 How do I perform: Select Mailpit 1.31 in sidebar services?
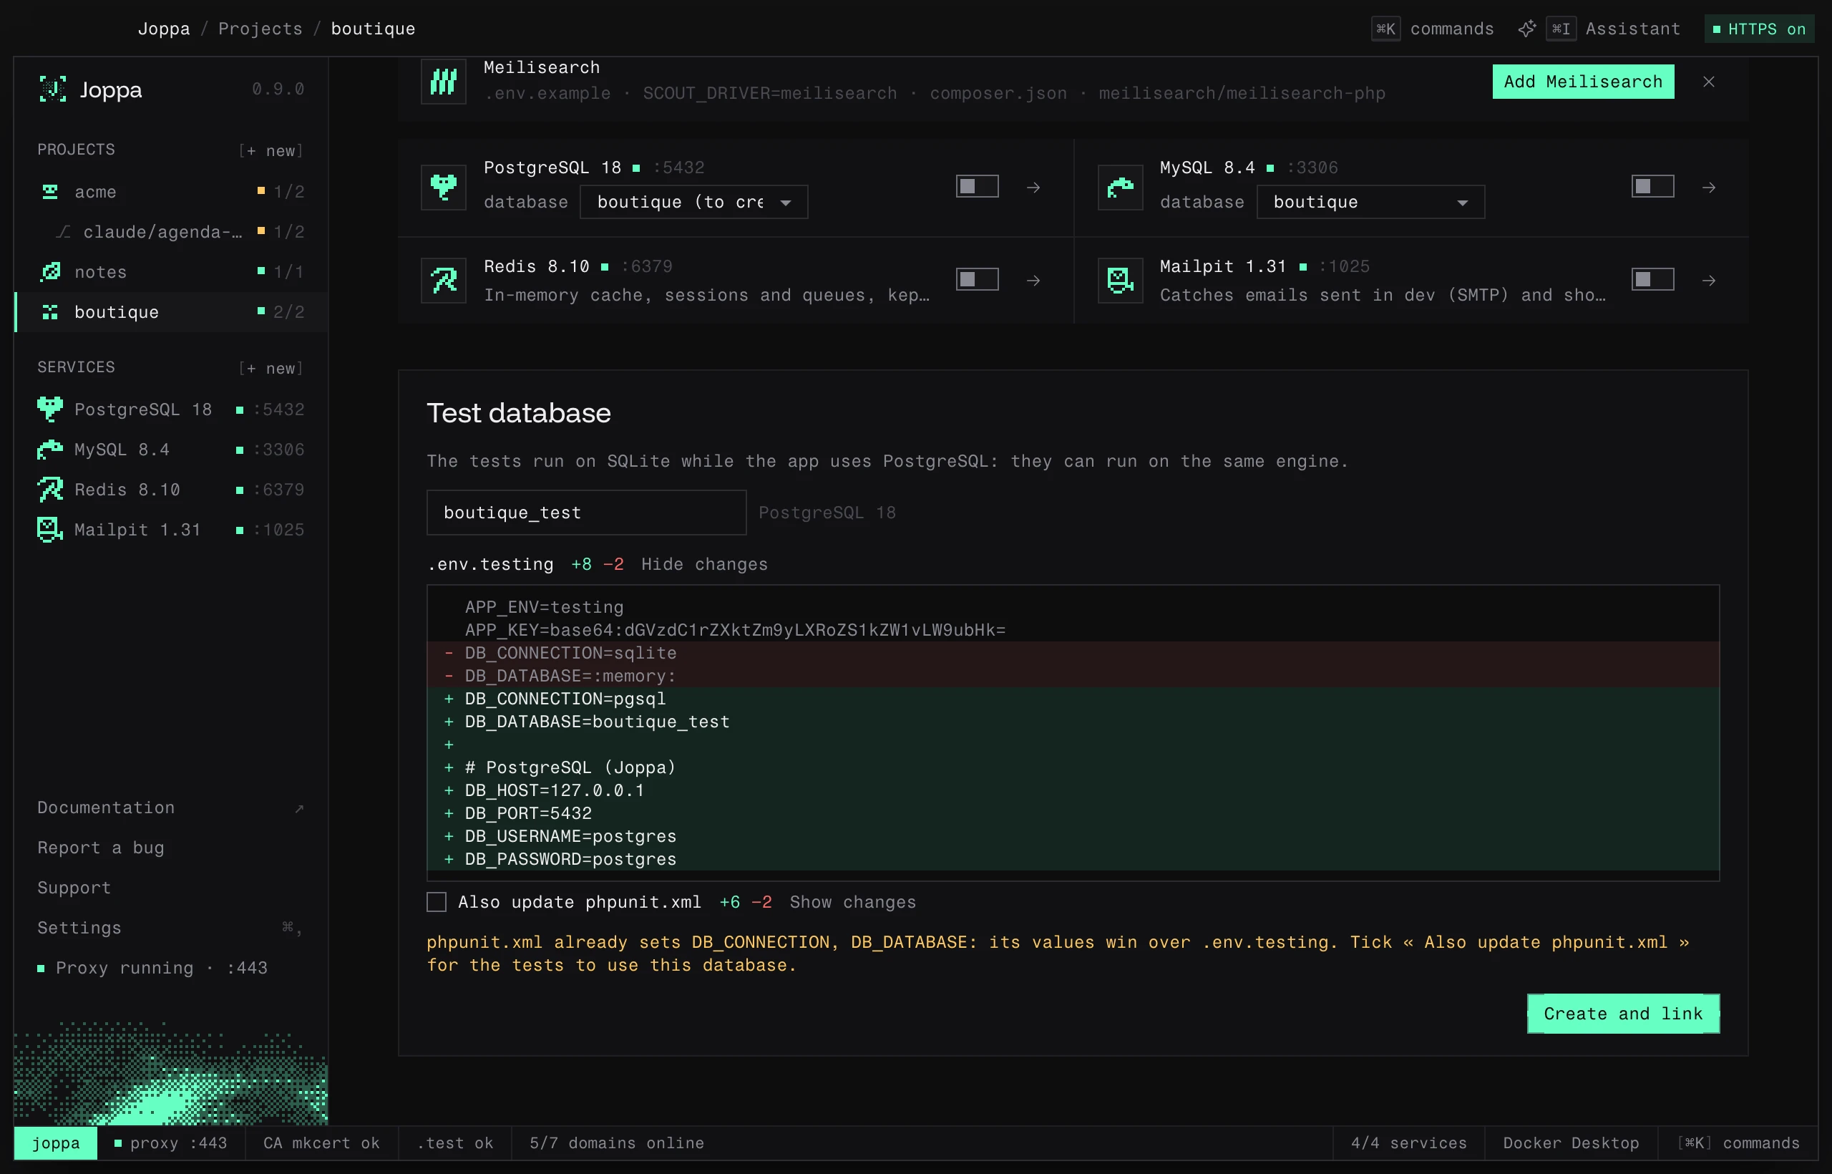[x=171, y=530]
